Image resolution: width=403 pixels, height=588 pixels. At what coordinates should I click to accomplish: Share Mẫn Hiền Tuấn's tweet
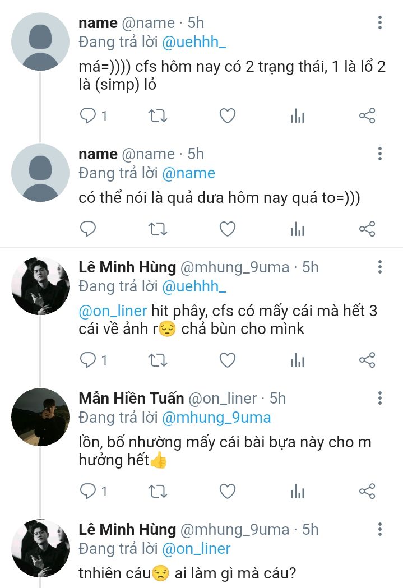tap(367, 492)
